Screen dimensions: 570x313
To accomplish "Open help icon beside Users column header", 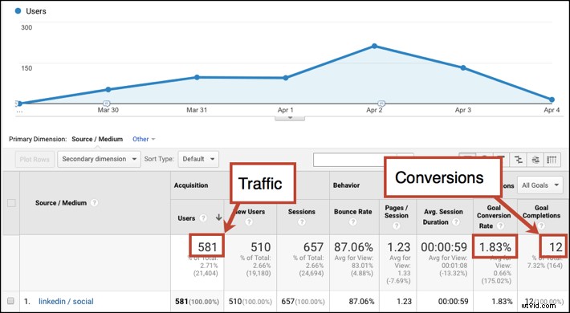I will [x=204, y=218].
